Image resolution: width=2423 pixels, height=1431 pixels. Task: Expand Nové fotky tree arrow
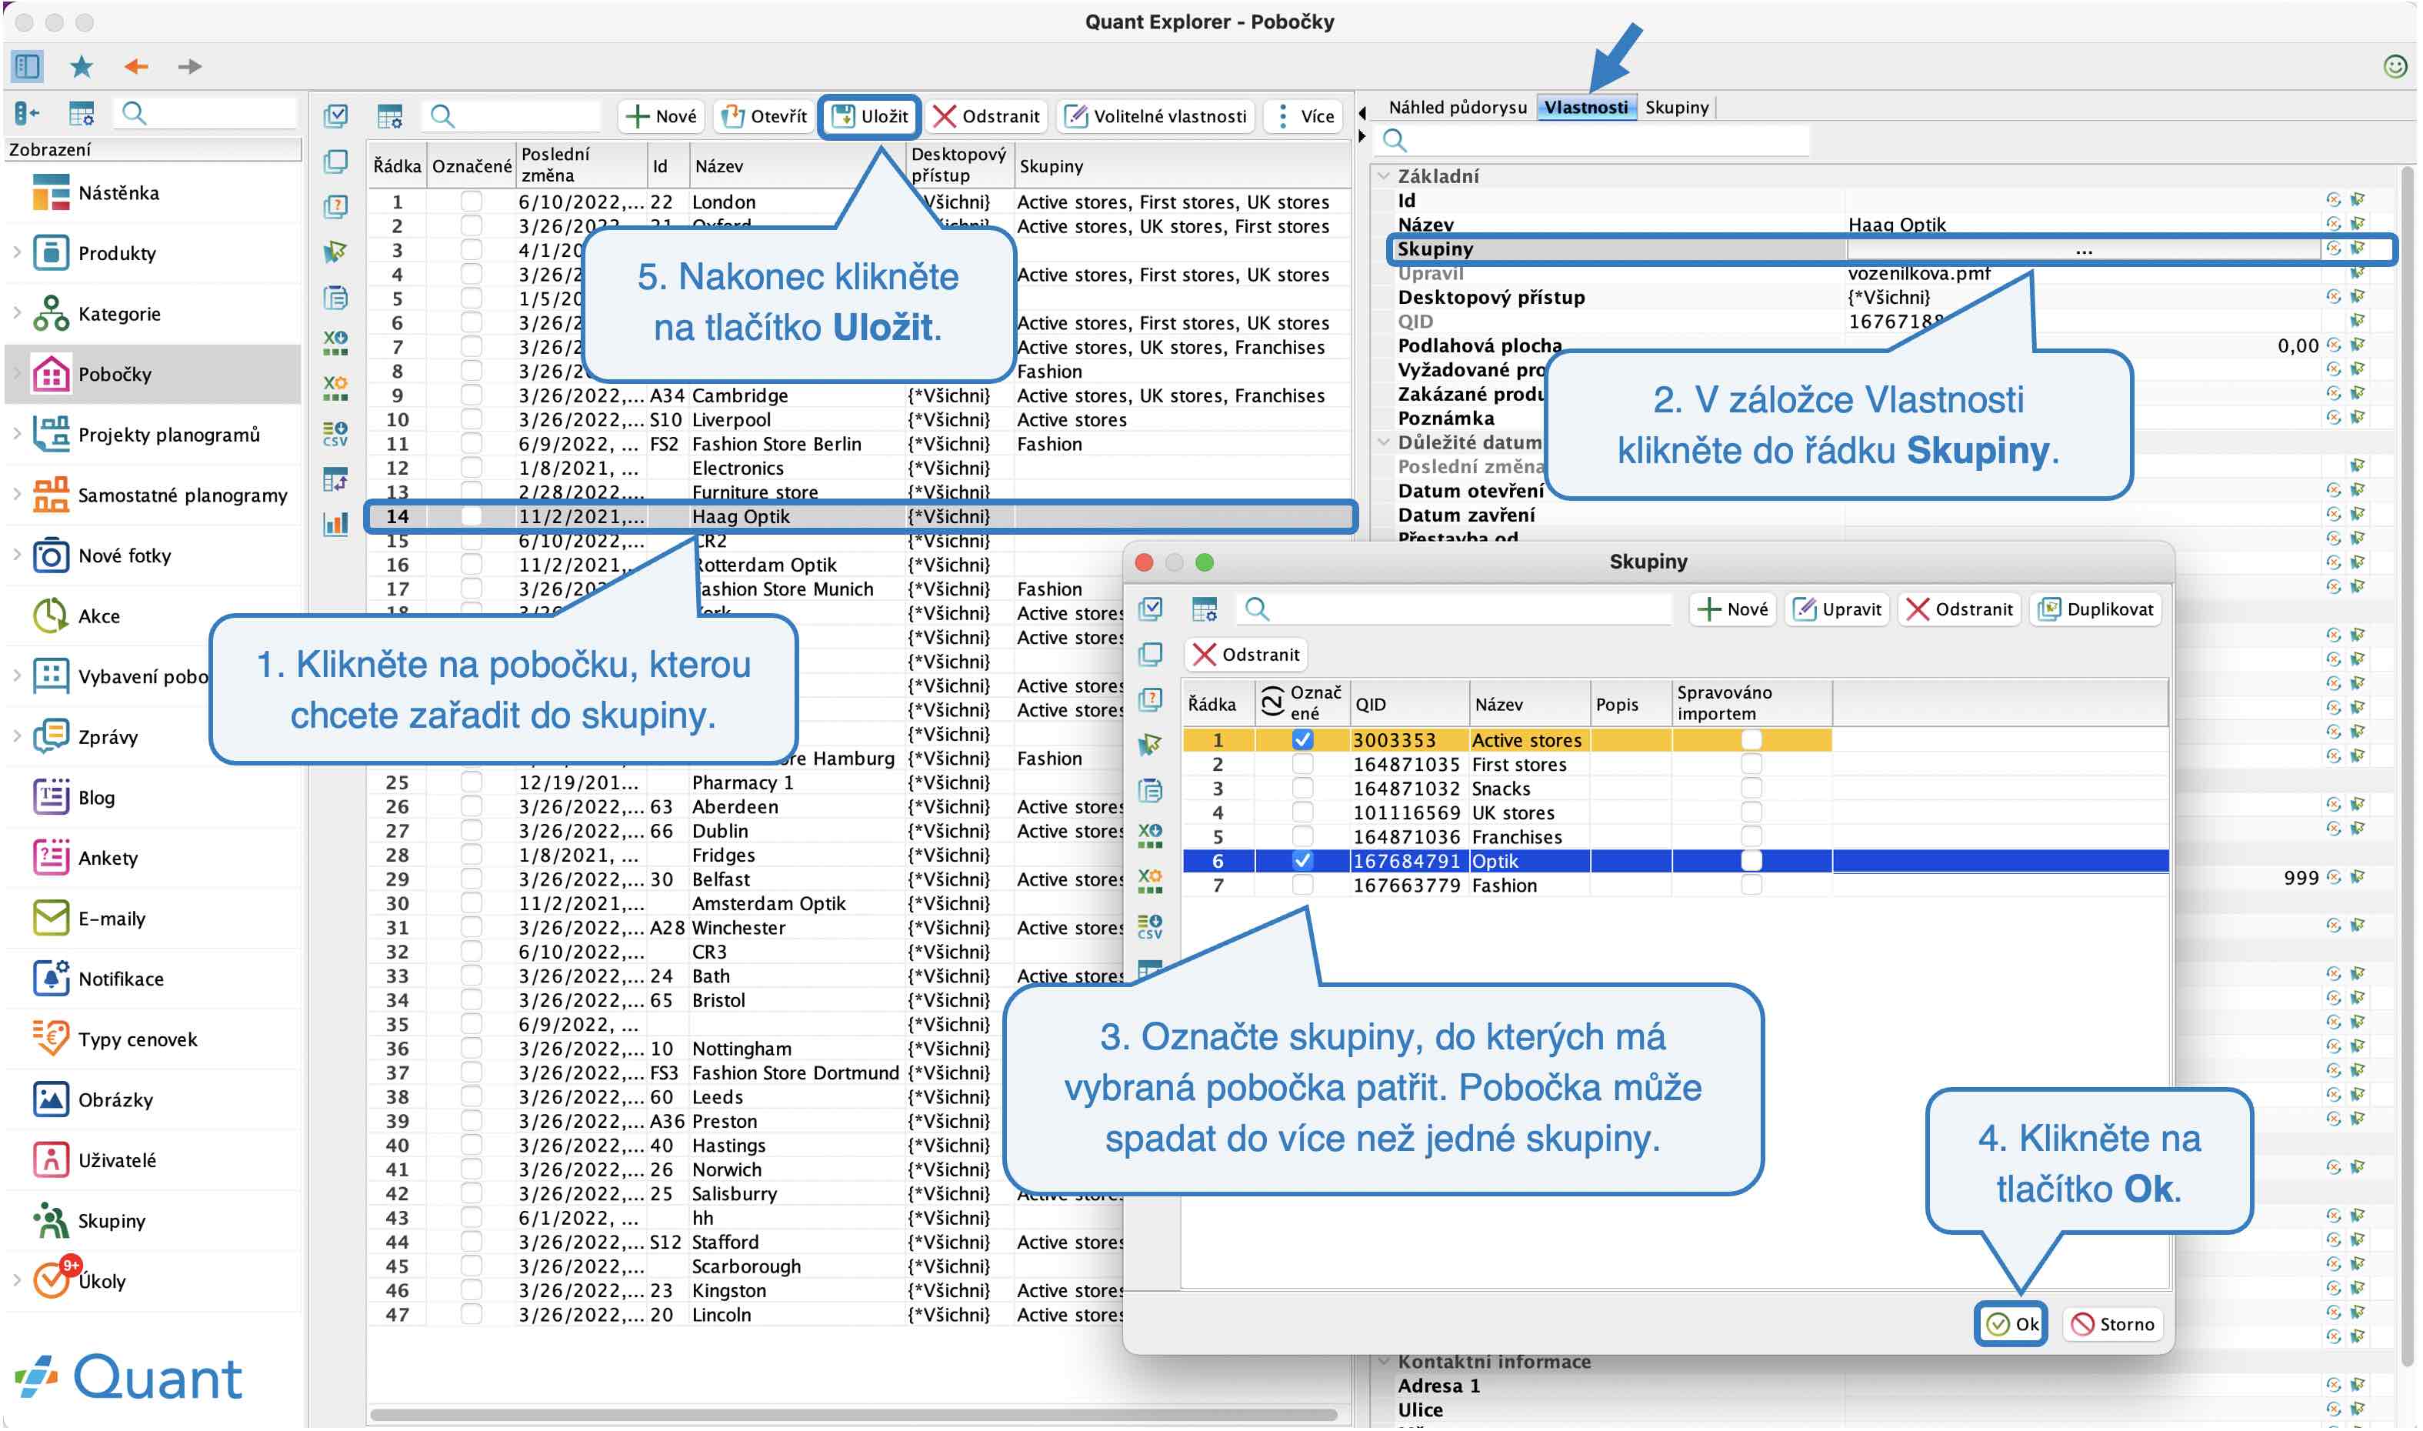tap(16, 555)
